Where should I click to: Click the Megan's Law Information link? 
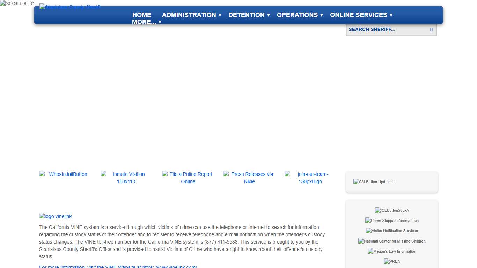click(392, 251)
